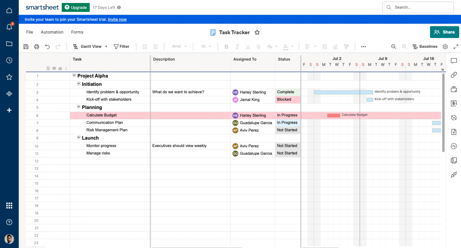Click the Invite now link
The height and width of the screenshot is (248, 461).
117,19
